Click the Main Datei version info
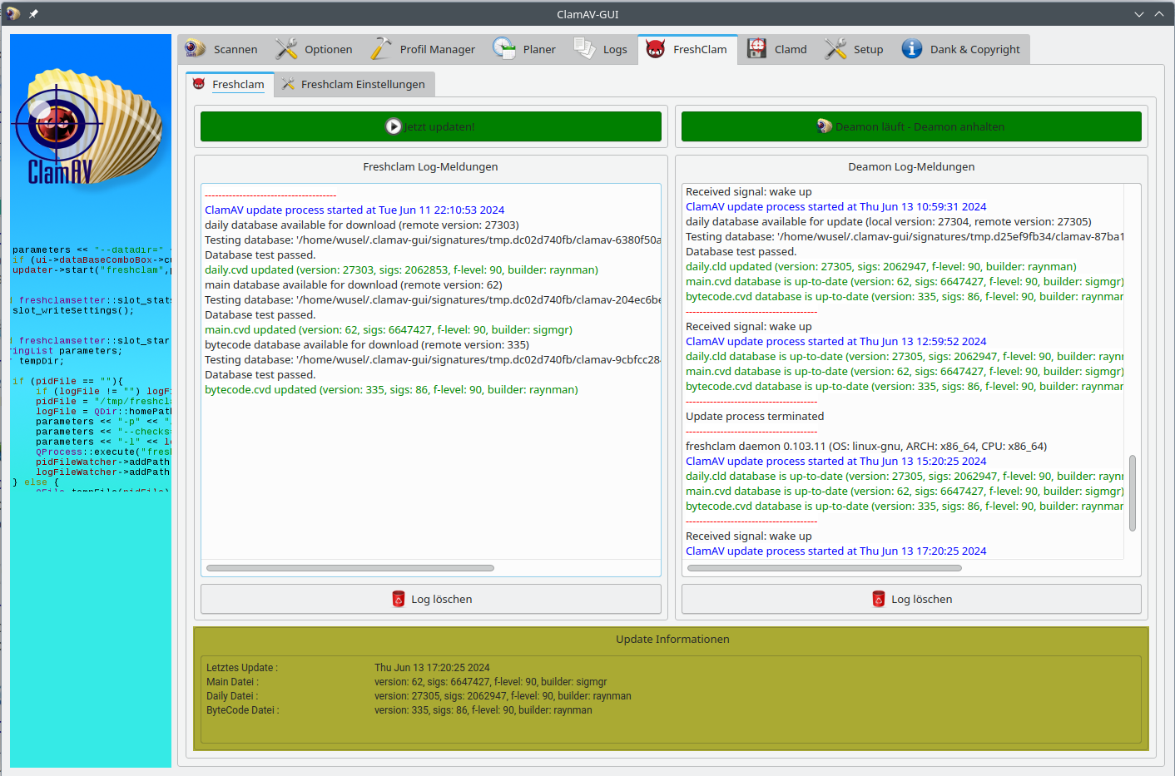Screen dimensions: 1175x776 coord(491,682)
